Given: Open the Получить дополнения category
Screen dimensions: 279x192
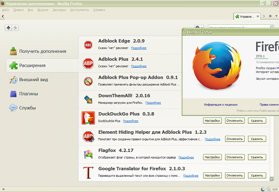Looking at the screenshot, I should tap(43, 51).
